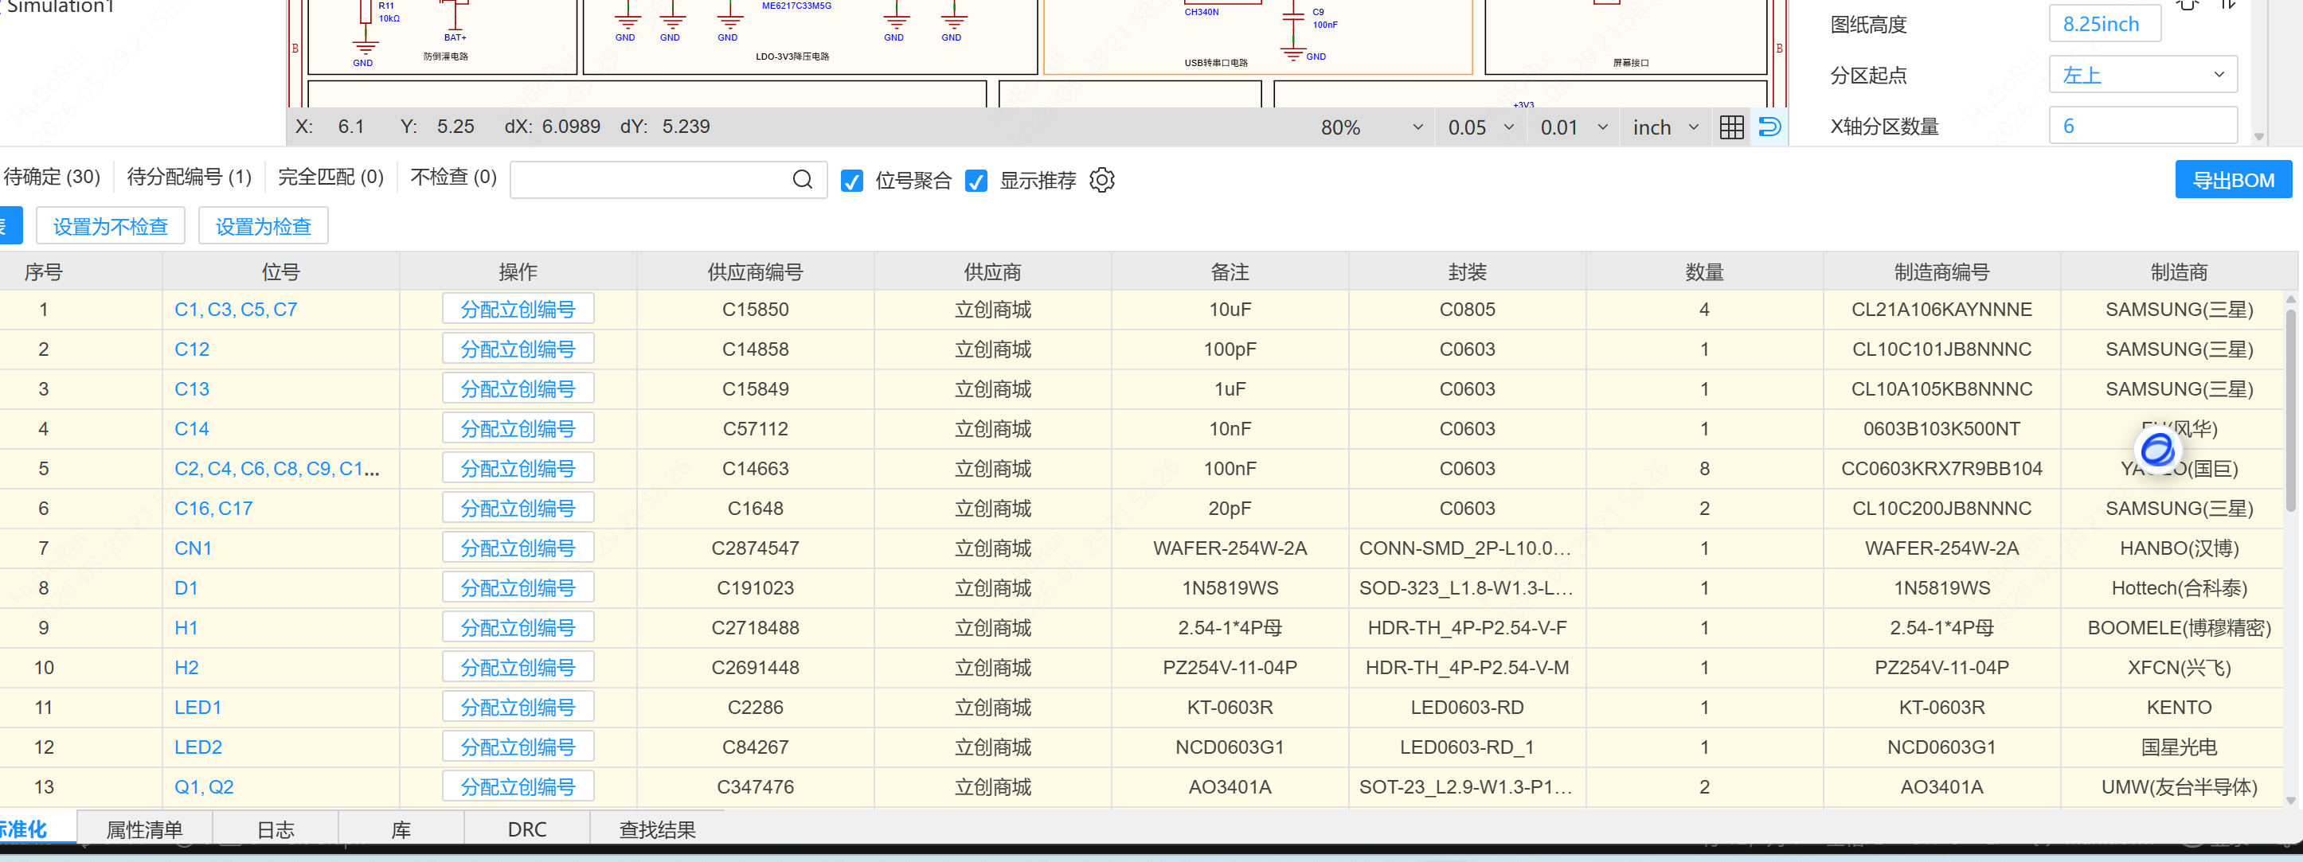Toggle 位号聚合 checkbox
2303x862 pixels.
click(852, 181)
